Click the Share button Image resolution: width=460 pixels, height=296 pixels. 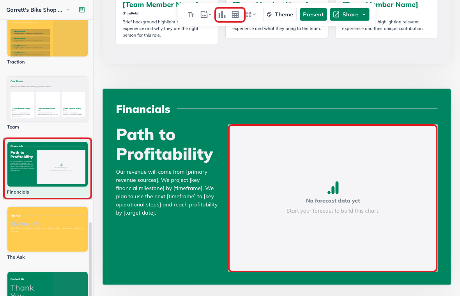349,15
